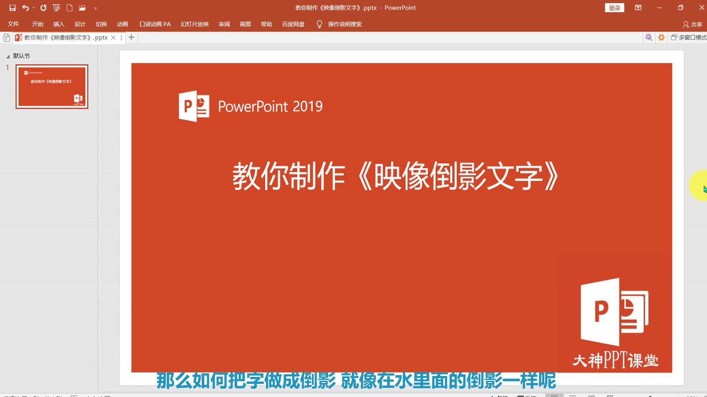Click the 操作说明搜索 search box
This screenshot has height=397, width=707.
coord(345,24)
